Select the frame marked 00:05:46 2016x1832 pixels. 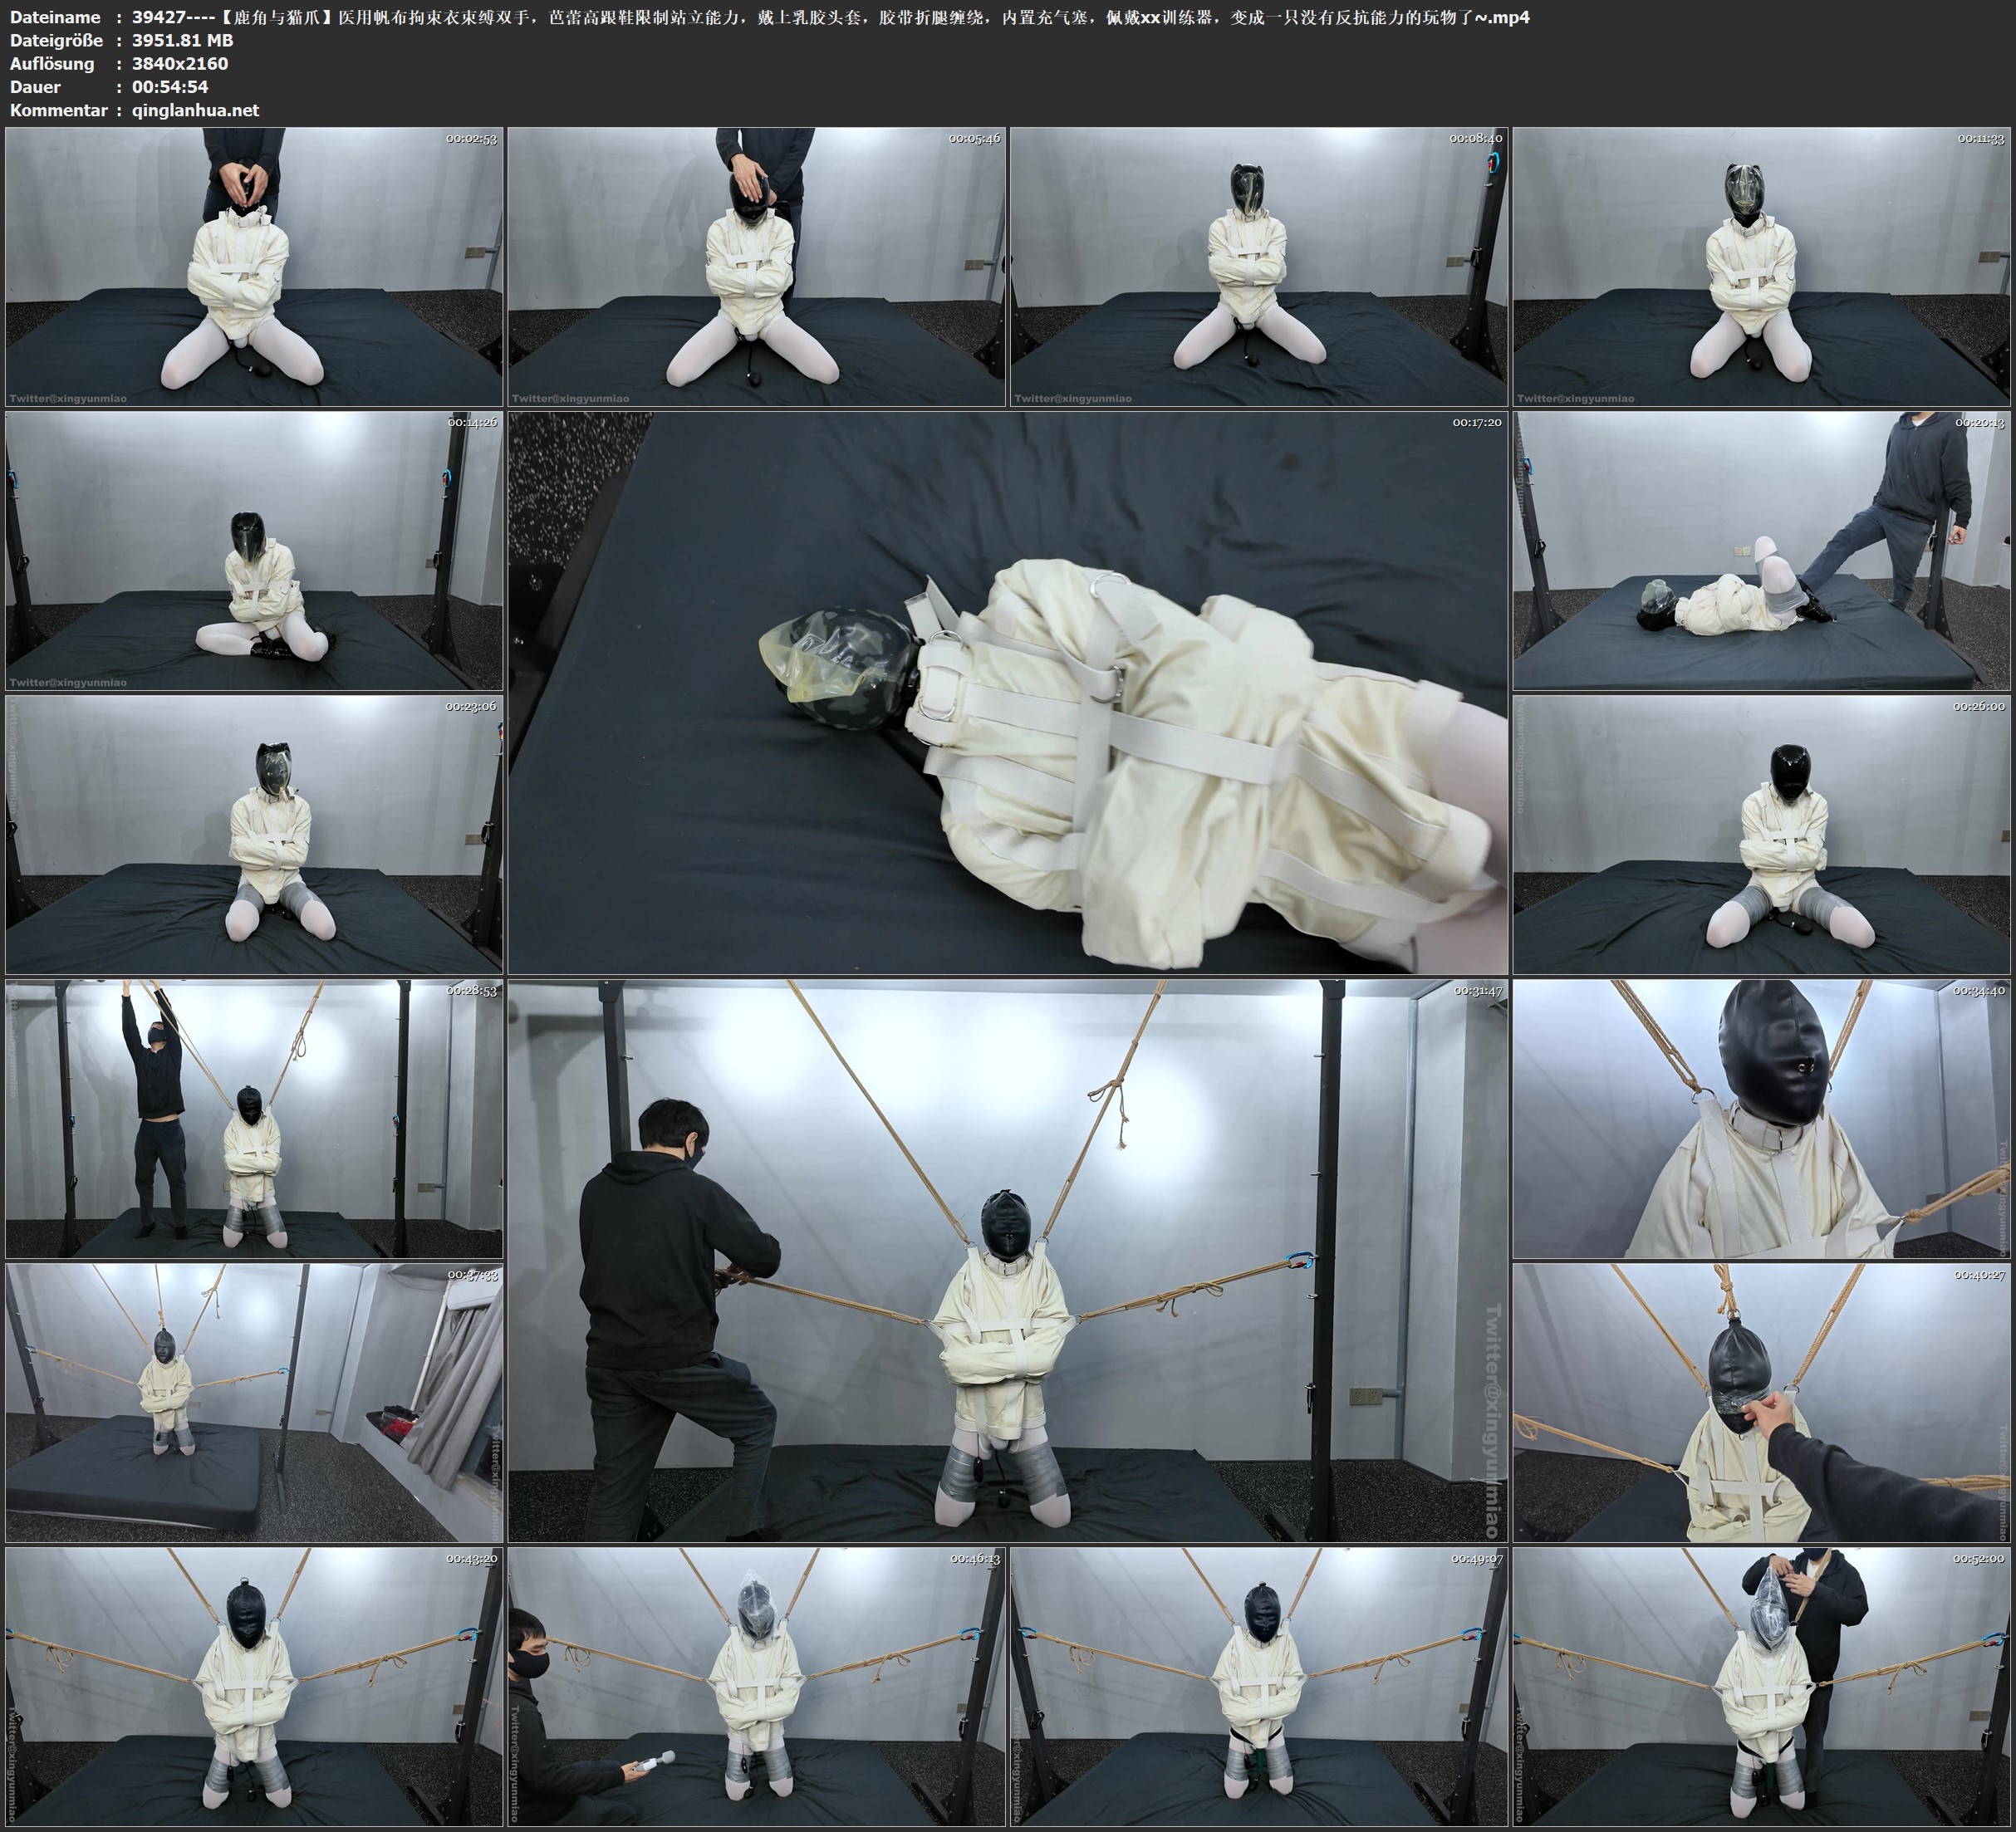coord(756,266)
